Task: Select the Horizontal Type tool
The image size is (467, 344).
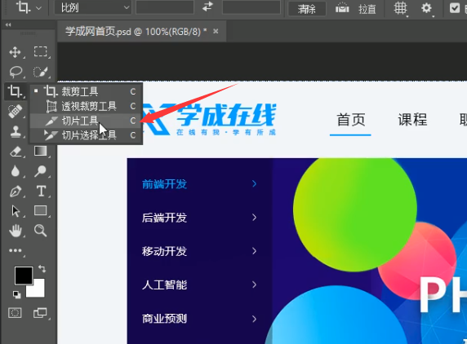Action: click(41, 191)
